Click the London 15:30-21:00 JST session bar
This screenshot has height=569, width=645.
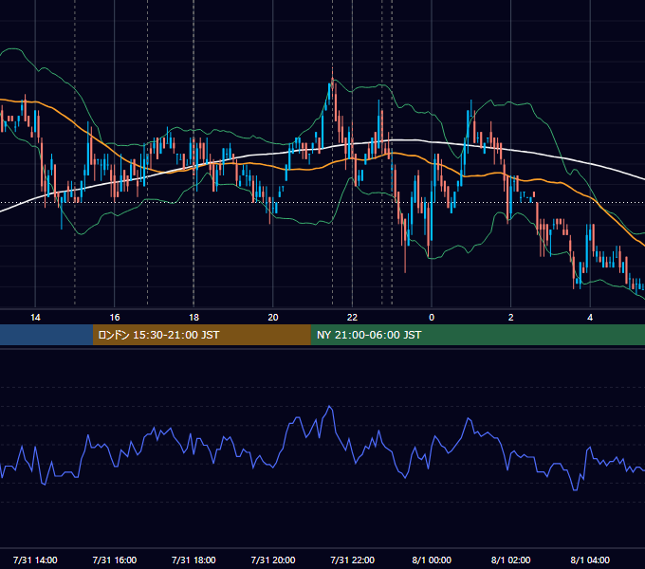pos(201,335)
